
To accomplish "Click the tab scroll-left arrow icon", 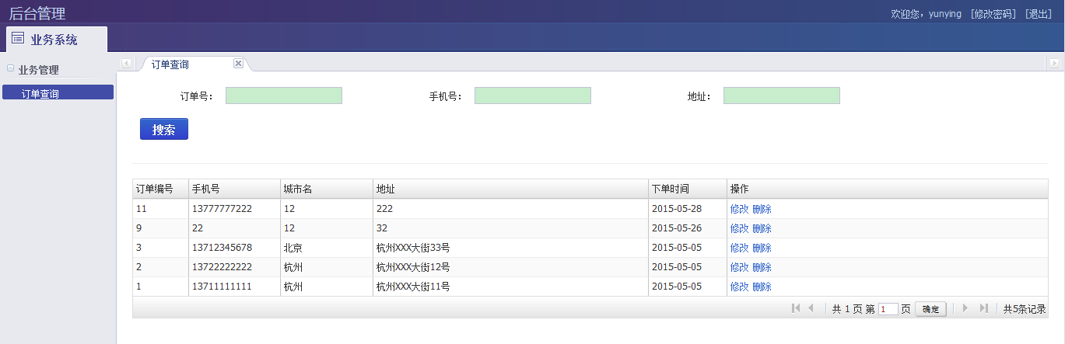I will pos(126,64).
